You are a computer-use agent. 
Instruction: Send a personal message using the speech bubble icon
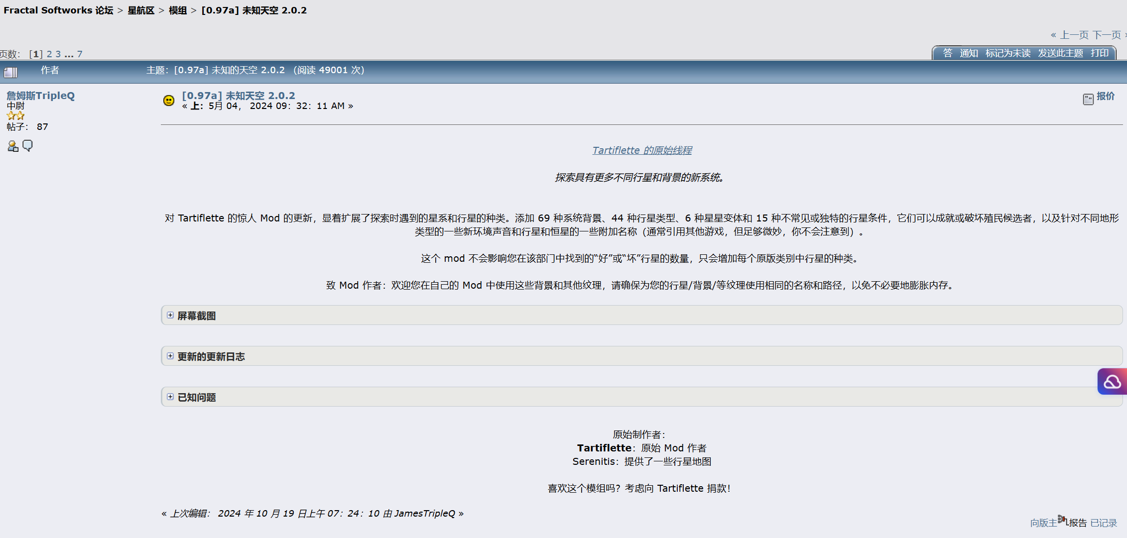pos(27,145)
